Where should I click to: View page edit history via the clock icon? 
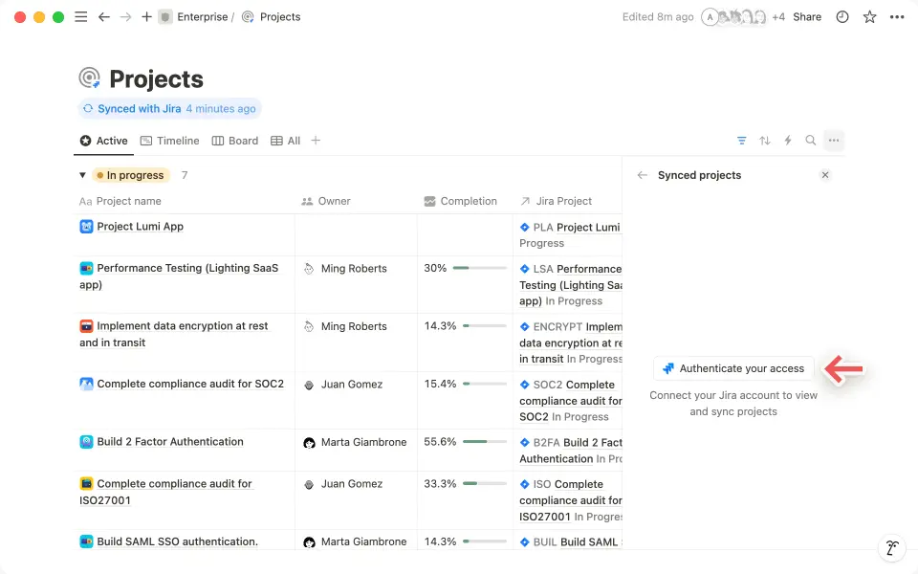pos(841,16)
